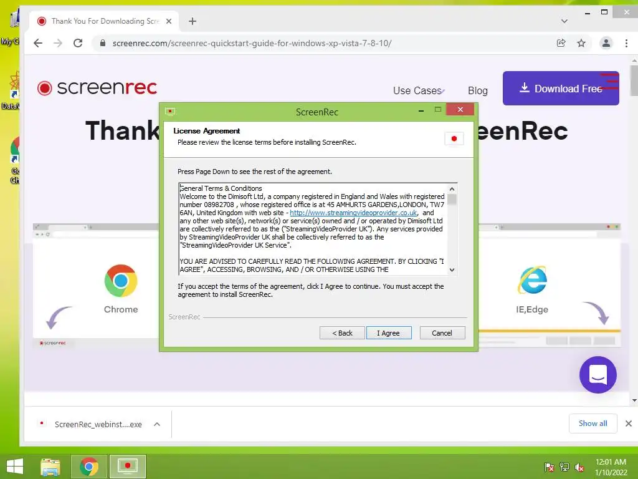Click the Chrome address bar URL
The image size is (638, 479).
click(x=252, y=43)
